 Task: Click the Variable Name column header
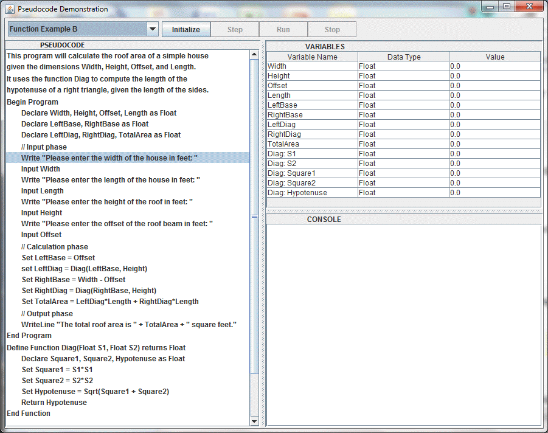[x=312, y=57]
